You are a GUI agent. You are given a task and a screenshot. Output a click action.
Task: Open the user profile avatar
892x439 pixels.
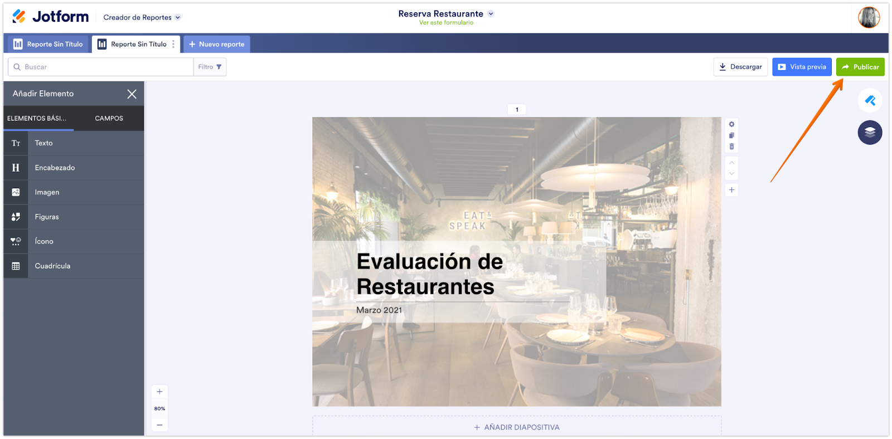coord(869,17)
